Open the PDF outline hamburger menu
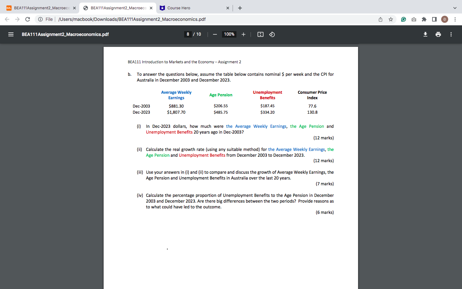 (11, 34)
